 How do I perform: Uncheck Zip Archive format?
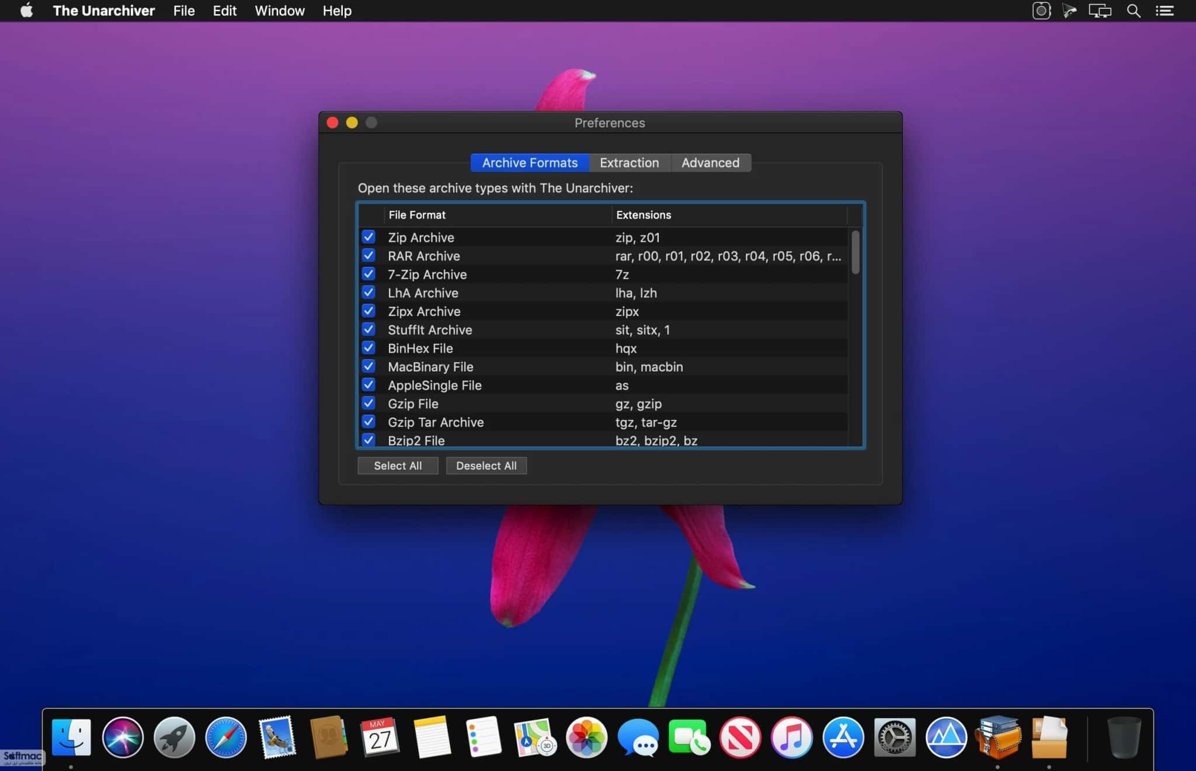click(368, 237)
